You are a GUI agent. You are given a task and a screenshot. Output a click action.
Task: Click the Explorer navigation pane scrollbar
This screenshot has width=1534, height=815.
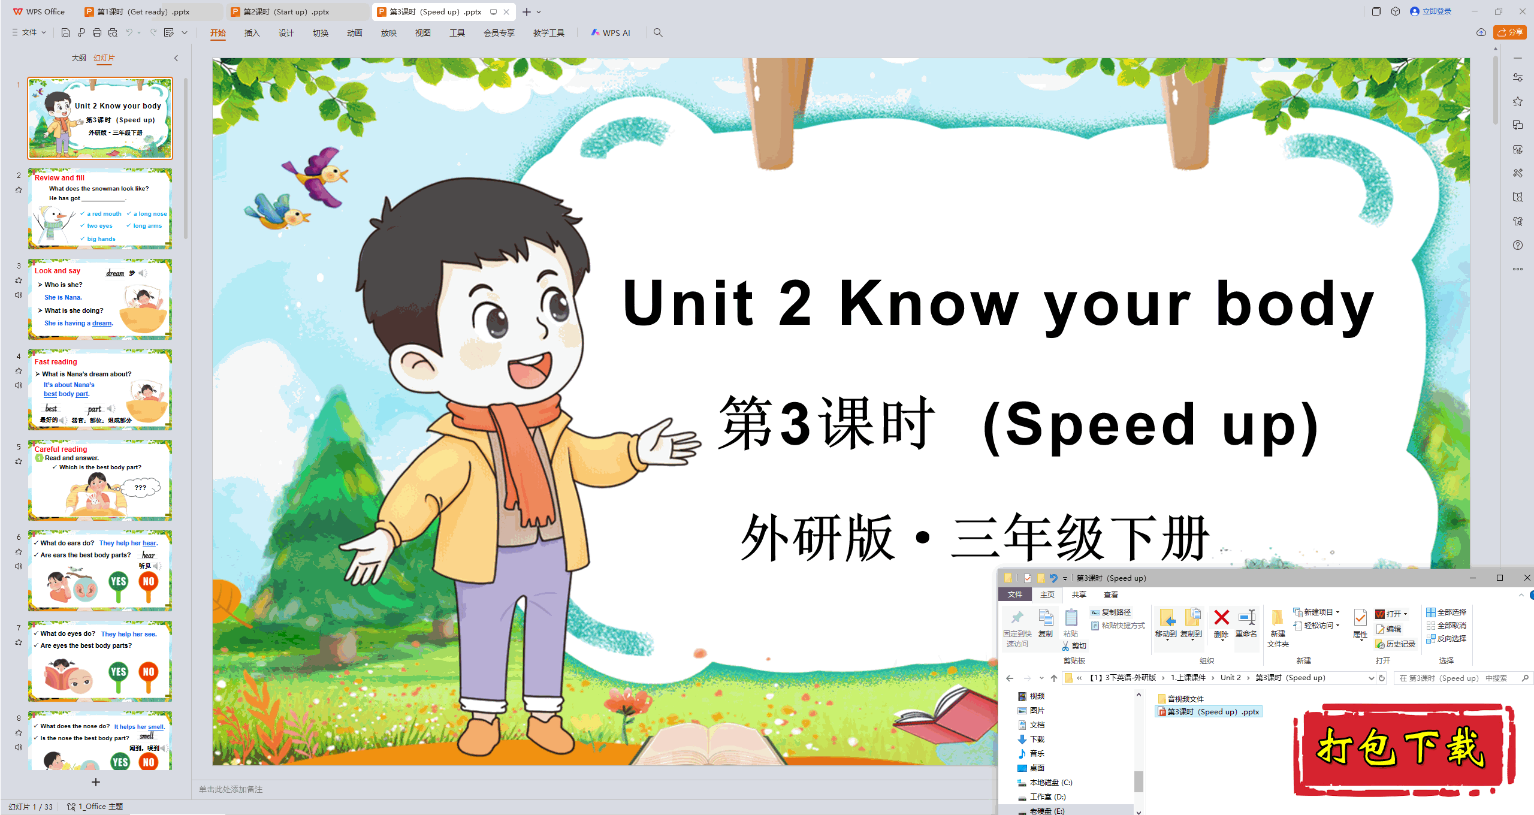(x=1139, y=781)
